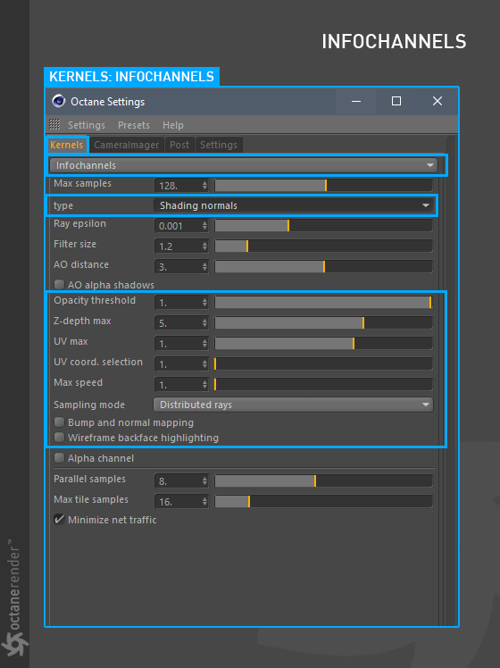Switch to the Kernels tab

point(66,145)
